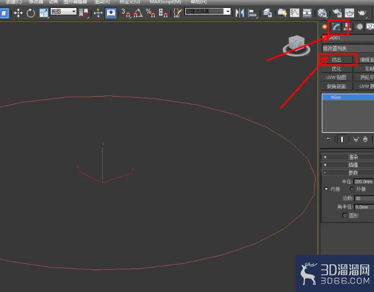Select the 内接 radio button
Viewport: 374px width, 292px height.
326,189
